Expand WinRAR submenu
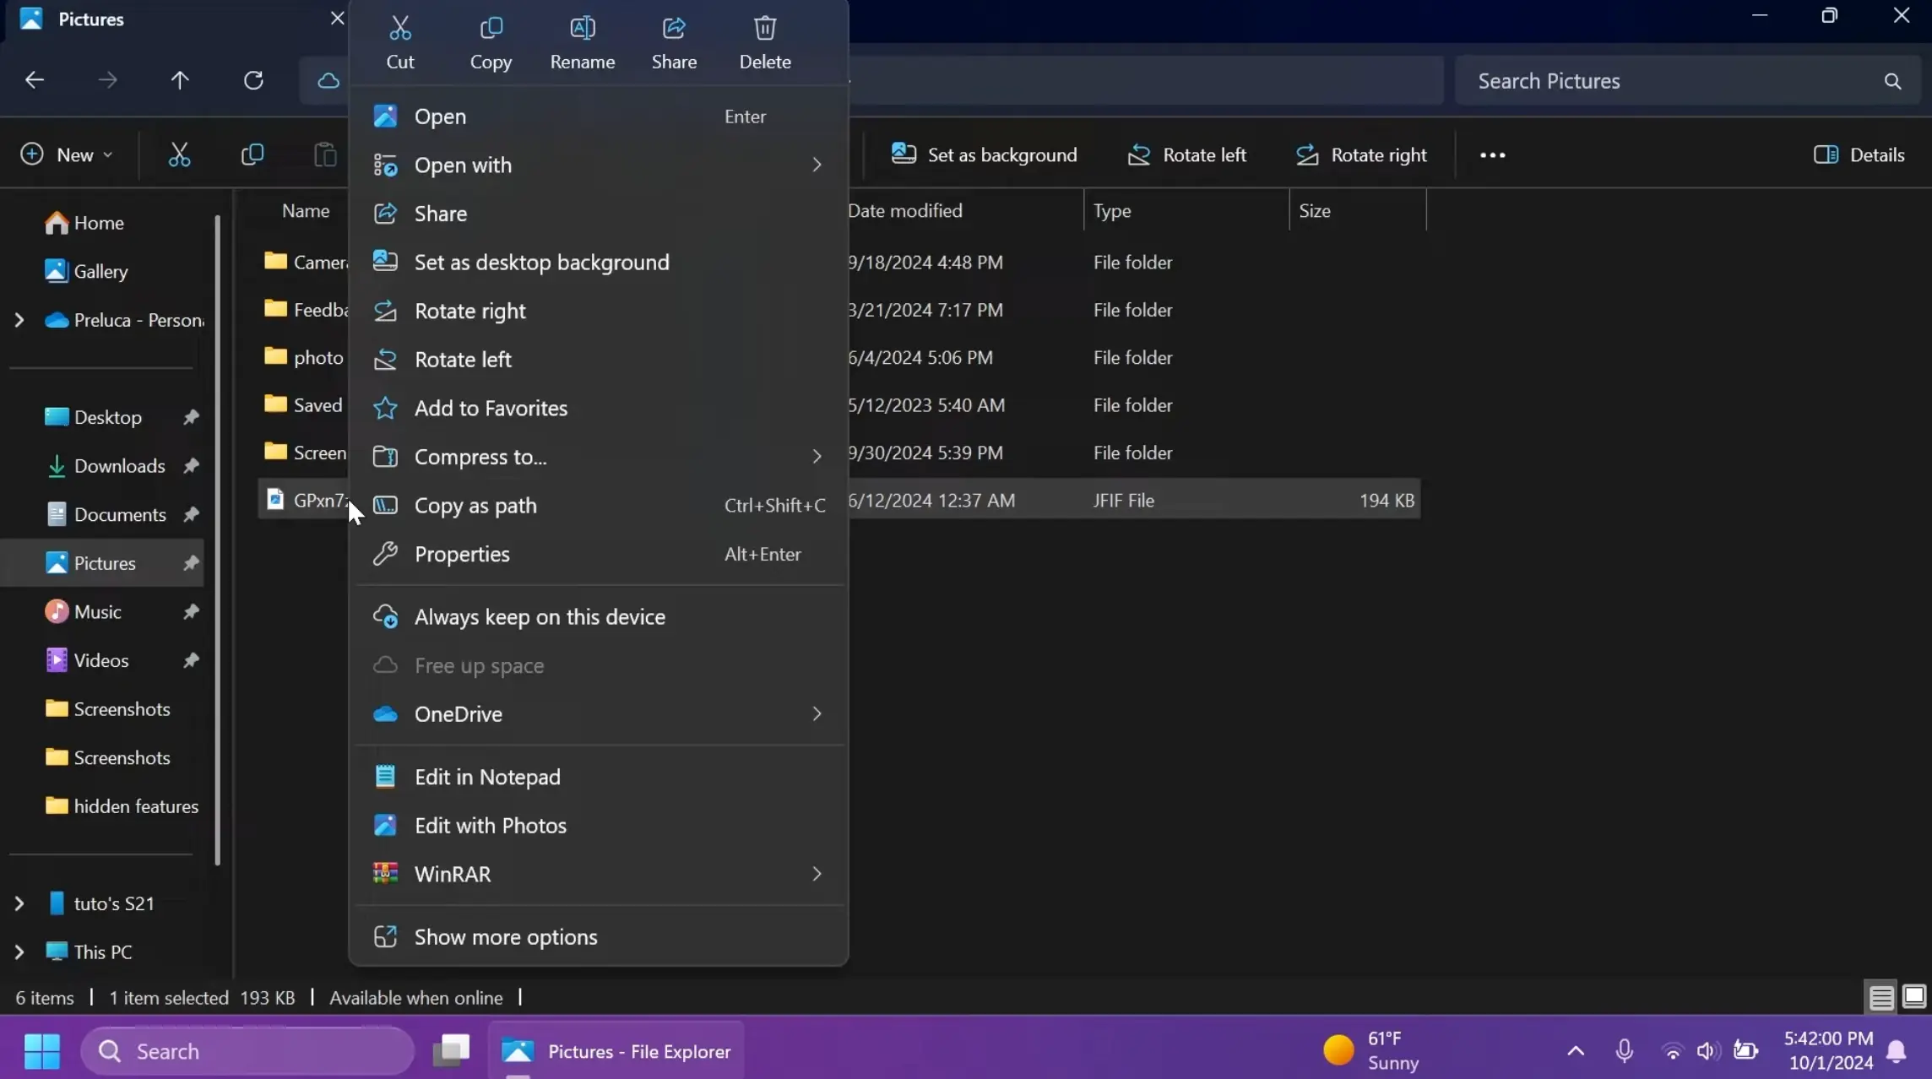The width and height of the screenshot is (1932, 1079). tap(598, 874)
